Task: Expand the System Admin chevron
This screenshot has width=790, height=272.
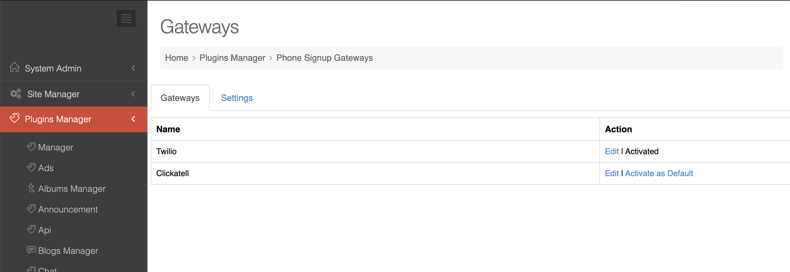Action: (133, 68)
